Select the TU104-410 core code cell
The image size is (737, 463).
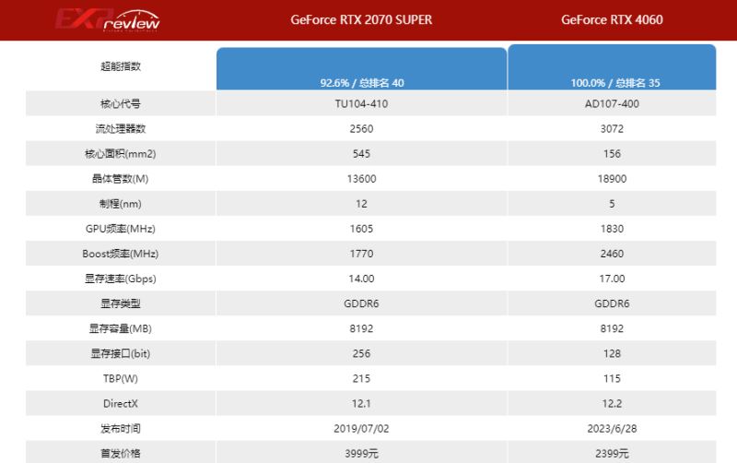coord(361,103)
